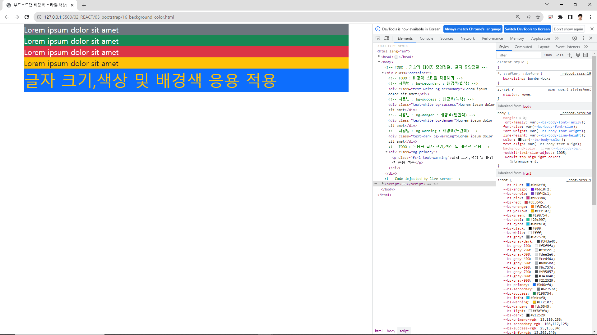Toggle the computed styles sidebar icon
The height and width of the screenshot is (335, 597).
coord(586,55)
